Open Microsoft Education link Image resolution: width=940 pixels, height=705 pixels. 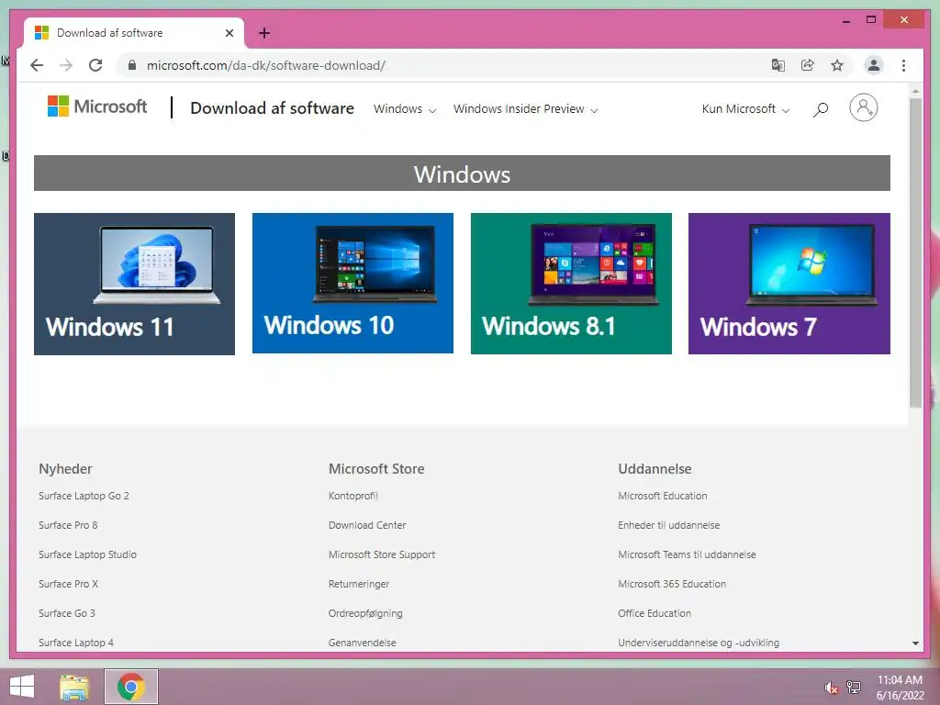[x=663, y=496]
